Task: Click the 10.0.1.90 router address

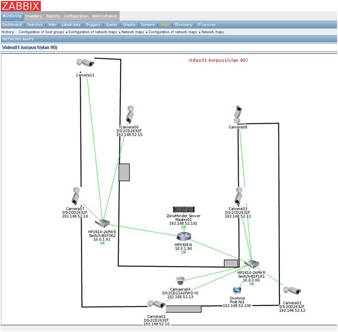Action: tap(183, 249)
